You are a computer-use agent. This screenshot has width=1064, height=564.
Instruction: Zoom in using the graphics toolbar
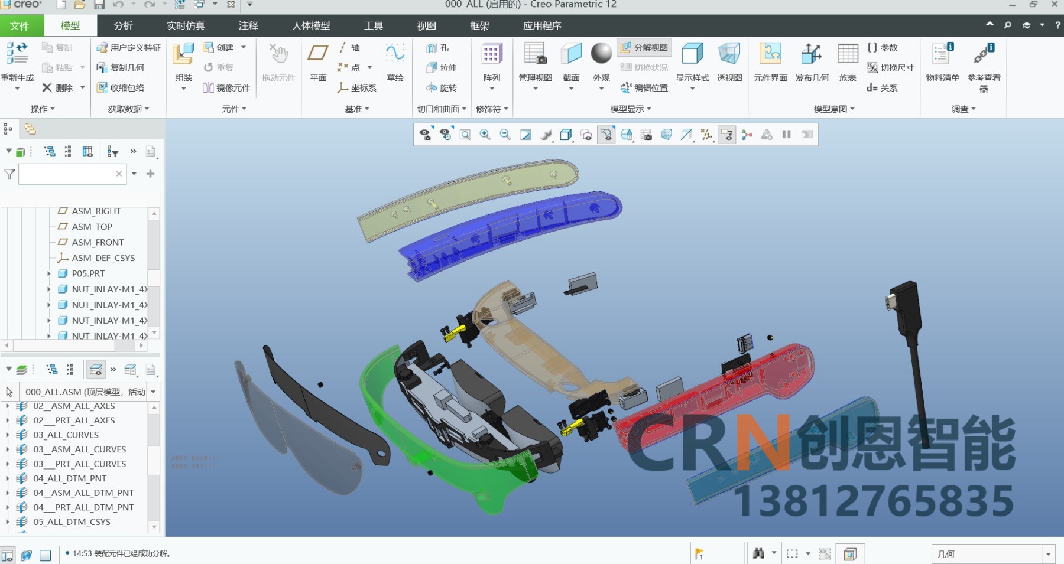pyautogui.click(x=485, y=135)
